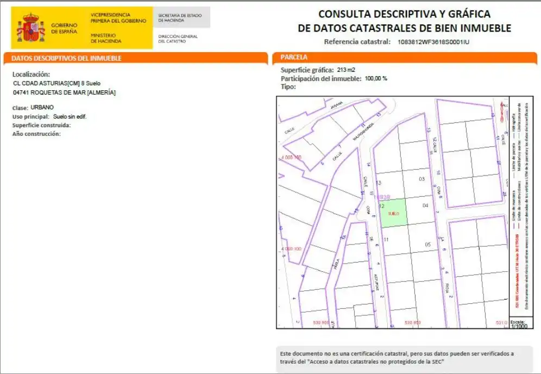Click parcel number 11 on the map
Screen dimensions: 541x374
coord(386,239)
